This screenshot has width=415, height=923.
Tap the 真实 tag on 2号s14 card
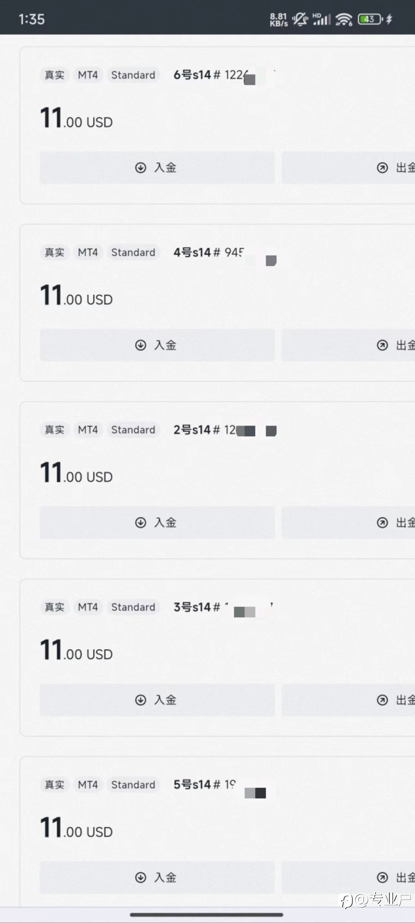54,430
